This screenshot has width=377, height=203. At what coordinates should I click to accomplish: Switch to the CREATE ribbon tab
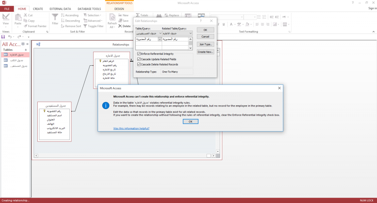38,9
